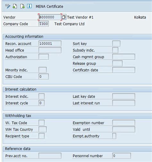Select the W. Tax Code field
The image size is (152, 162).
point(41,123)
